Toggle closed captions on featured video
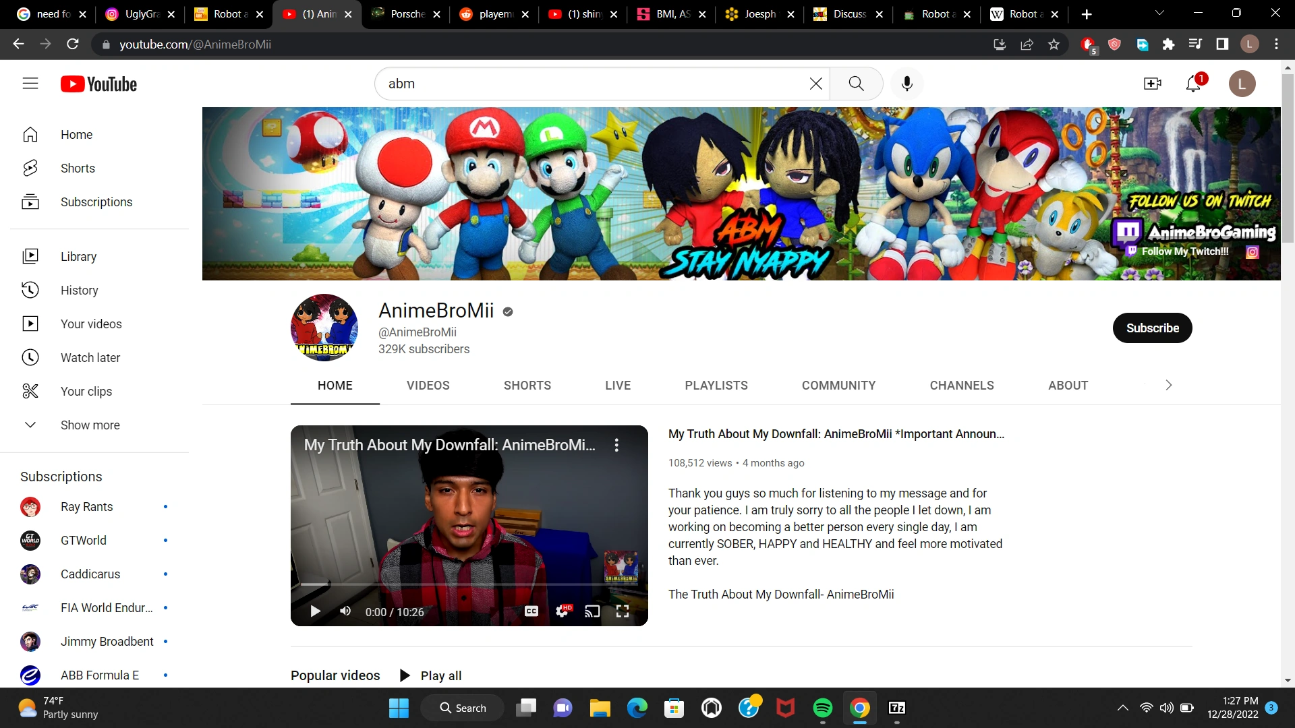 [x=531, y=611]
